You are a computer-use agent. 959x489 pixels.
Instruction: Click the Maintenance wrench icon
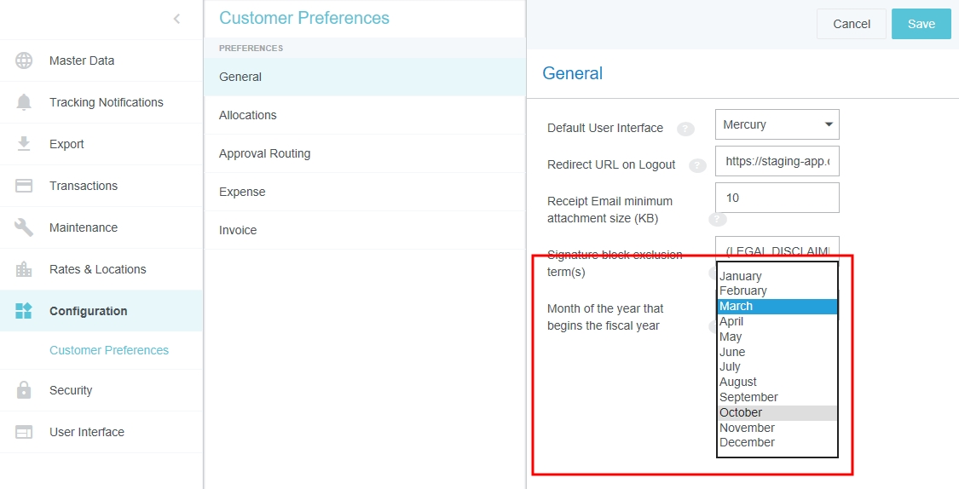(x=24, y=227)
